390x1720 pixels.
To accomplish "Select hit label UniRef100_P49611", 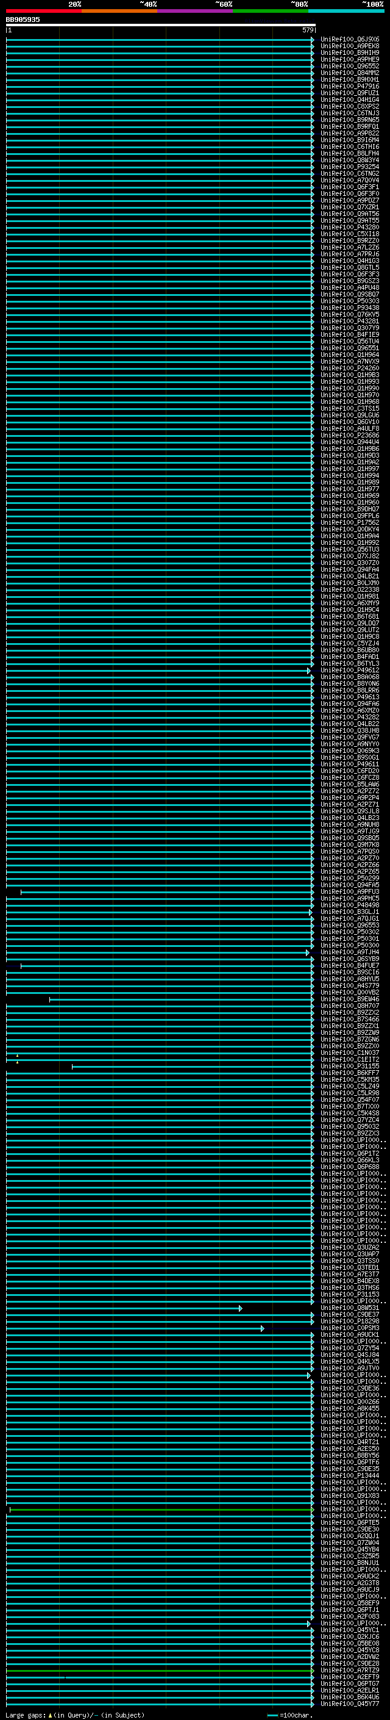I will 350,764.
